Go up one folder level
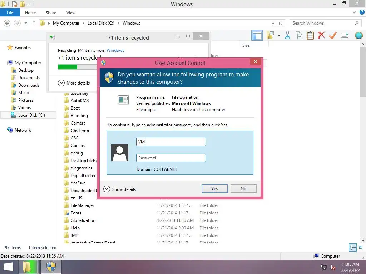 pos(34,23)
